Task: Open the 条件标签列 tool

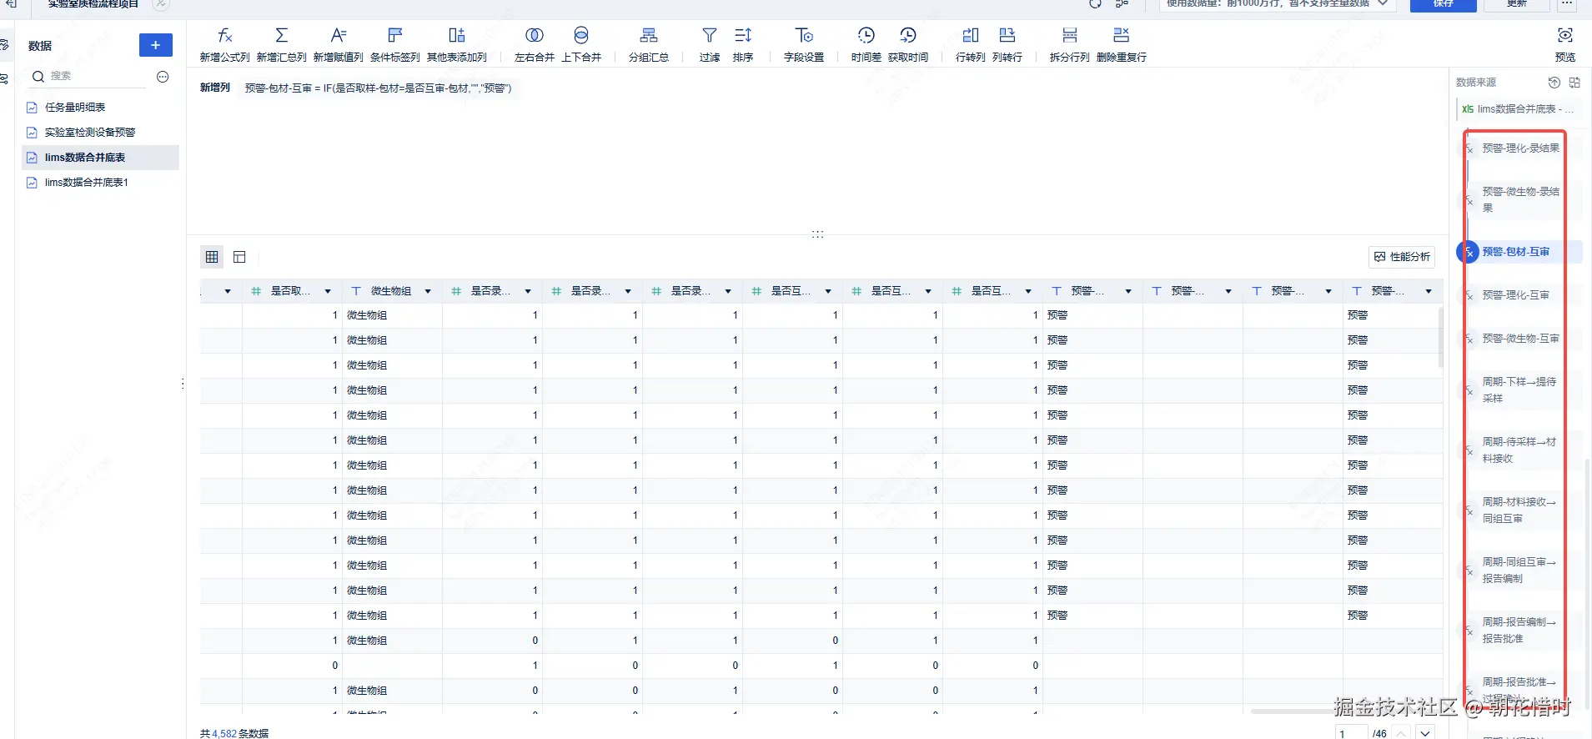Action: pos(394,44)
